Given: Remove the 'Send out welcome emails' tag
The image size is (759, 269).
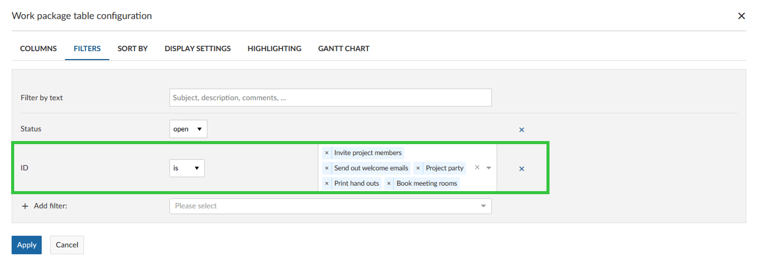Looking at the screenshot, I should point(326,168).
